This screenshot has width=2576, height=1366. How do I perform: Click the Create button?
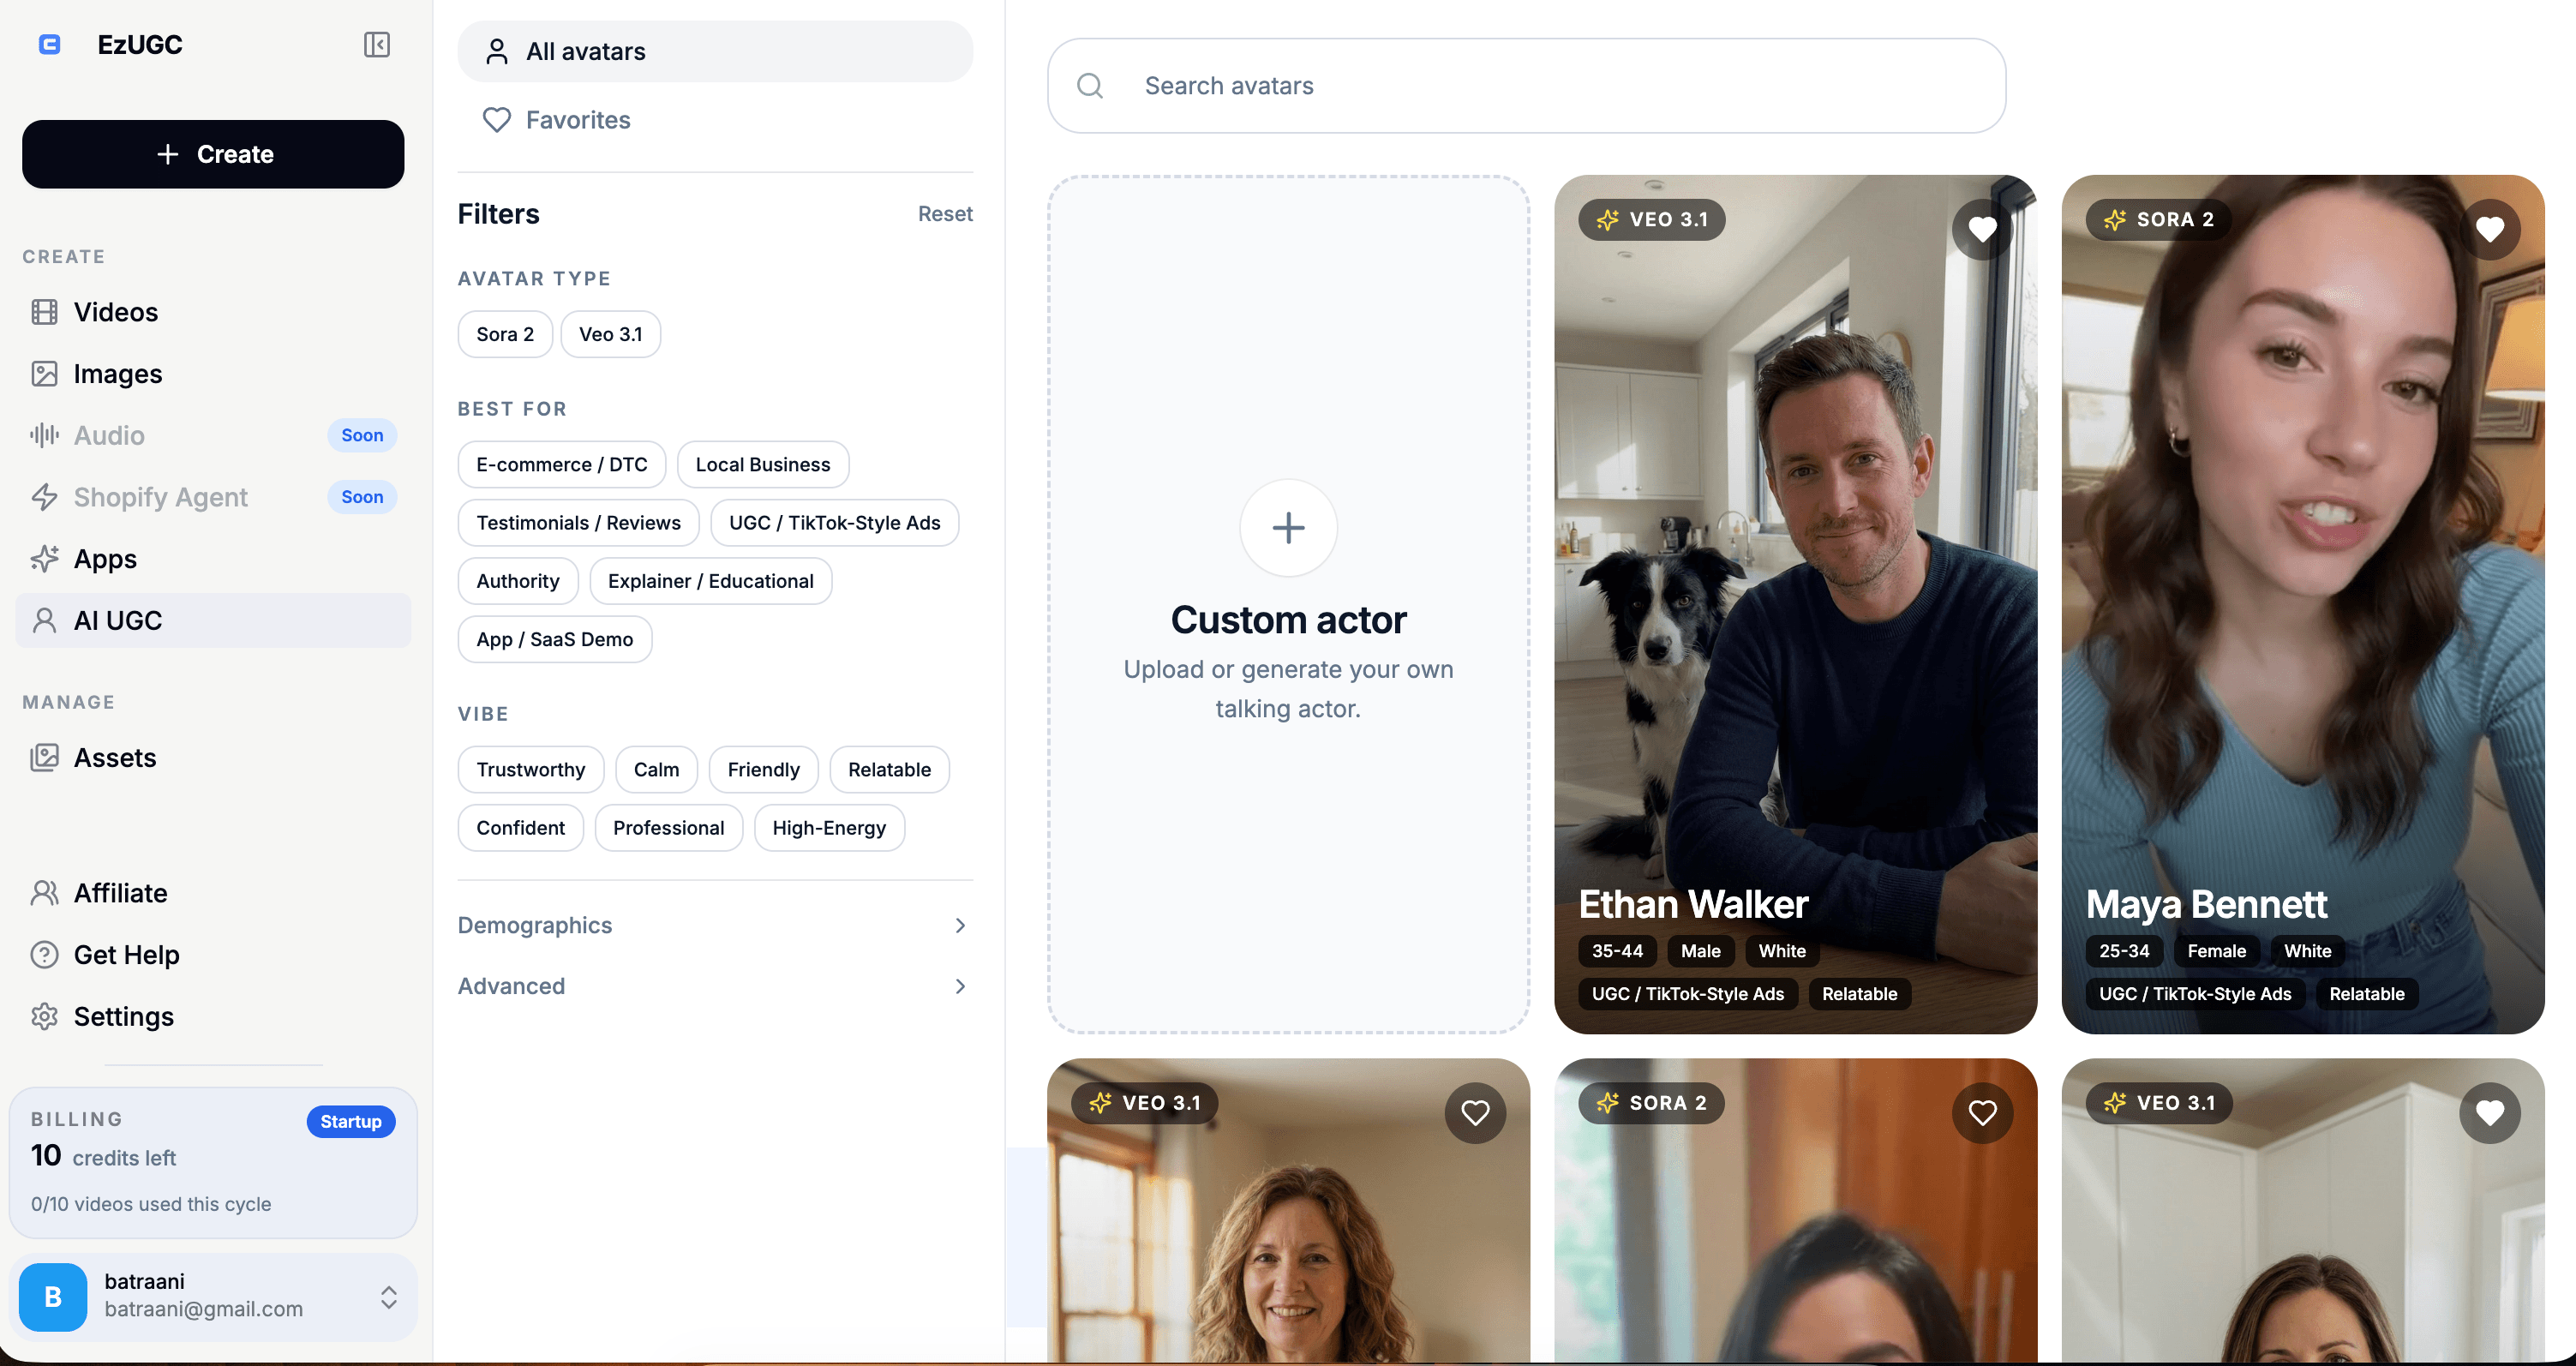[x=213, y=154]
